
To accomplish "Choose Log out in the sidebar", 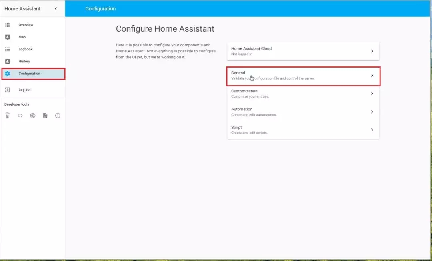I will 32,90.
